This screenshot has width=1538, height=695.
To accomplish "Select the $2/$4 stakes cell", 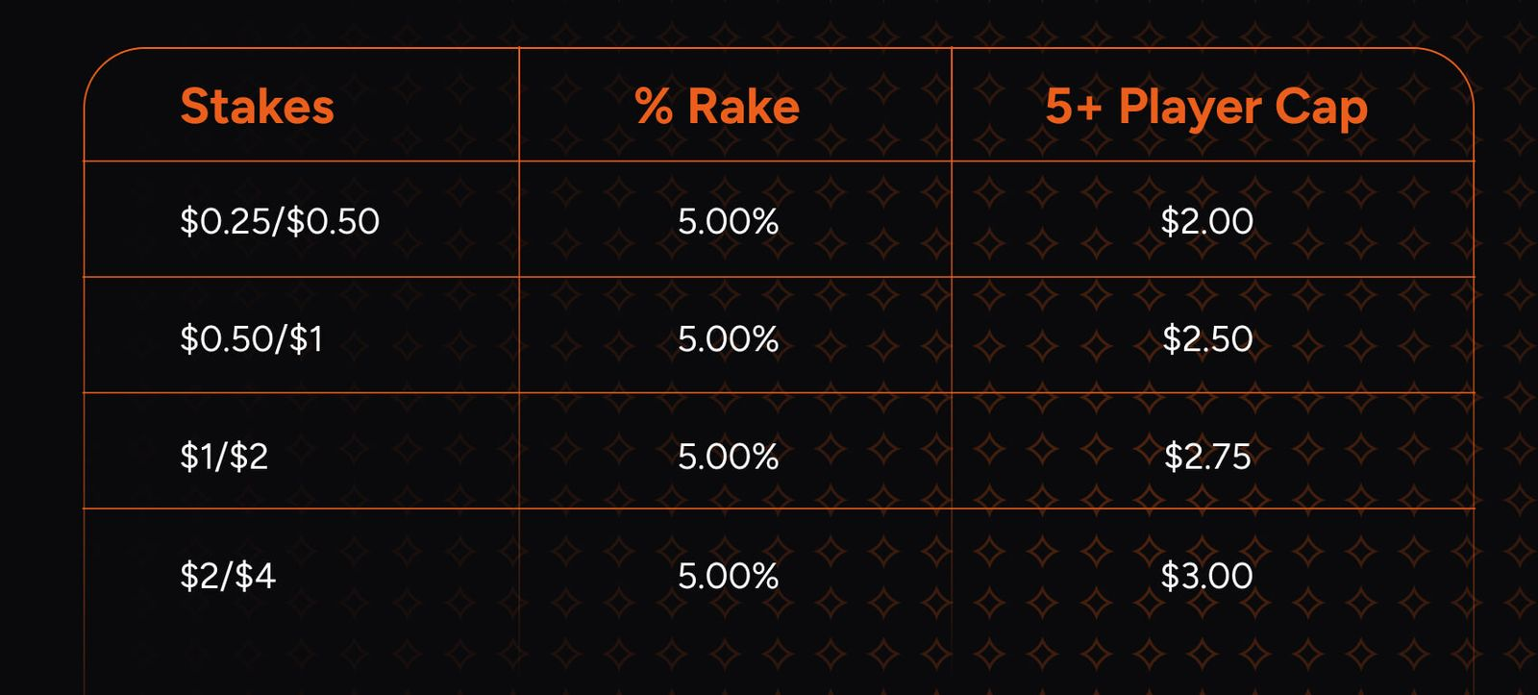I will click(x=228, y=576).
